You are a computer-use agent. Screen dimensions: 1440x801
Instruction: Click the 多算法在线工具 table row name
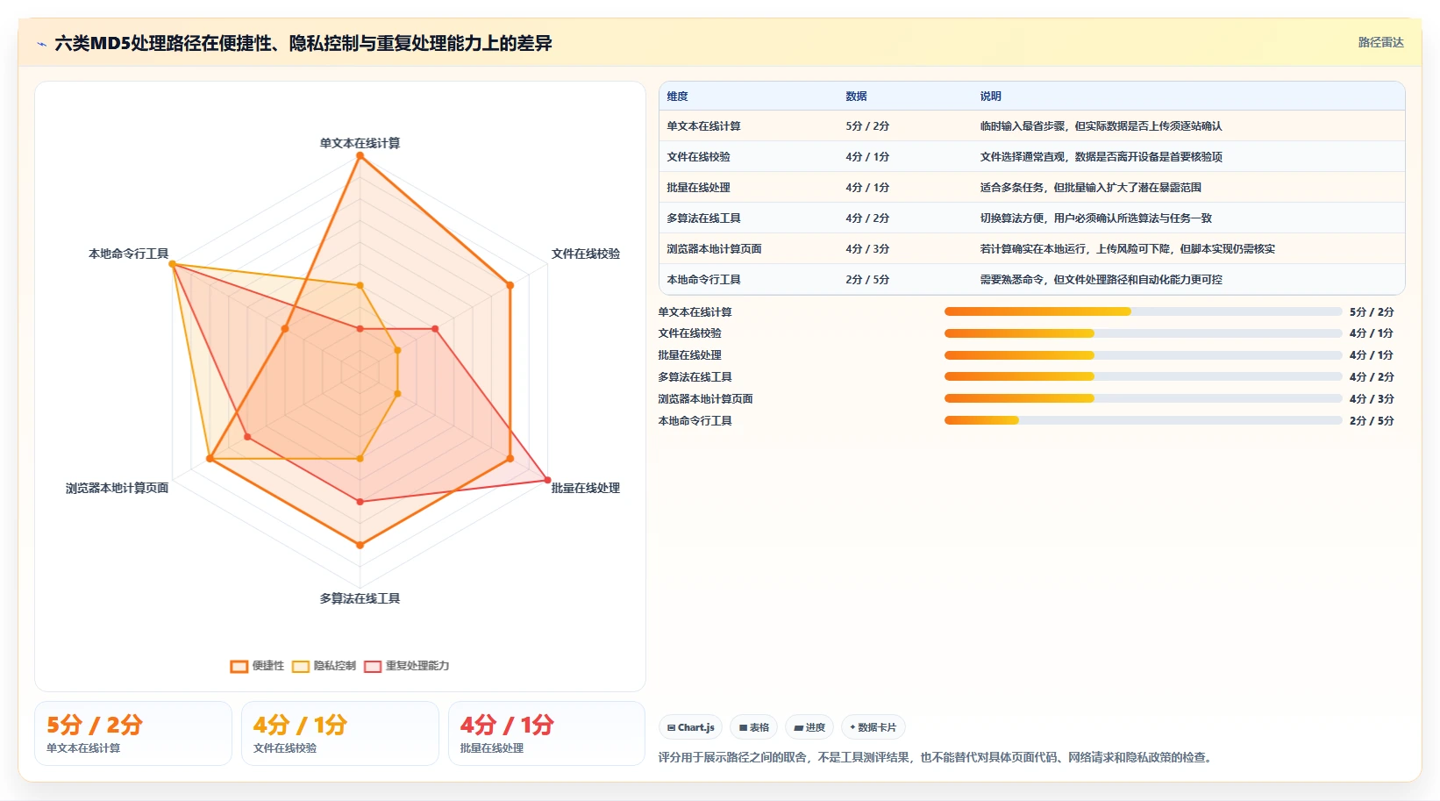703,218
